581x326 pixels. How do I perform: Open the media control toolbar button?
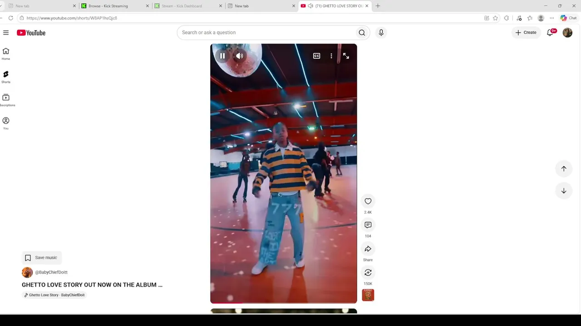coord(519,18)
